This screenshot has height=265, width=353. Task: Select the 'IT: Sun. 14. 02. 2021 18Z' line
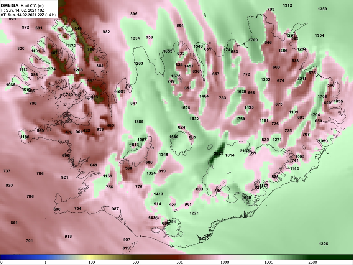23,10
